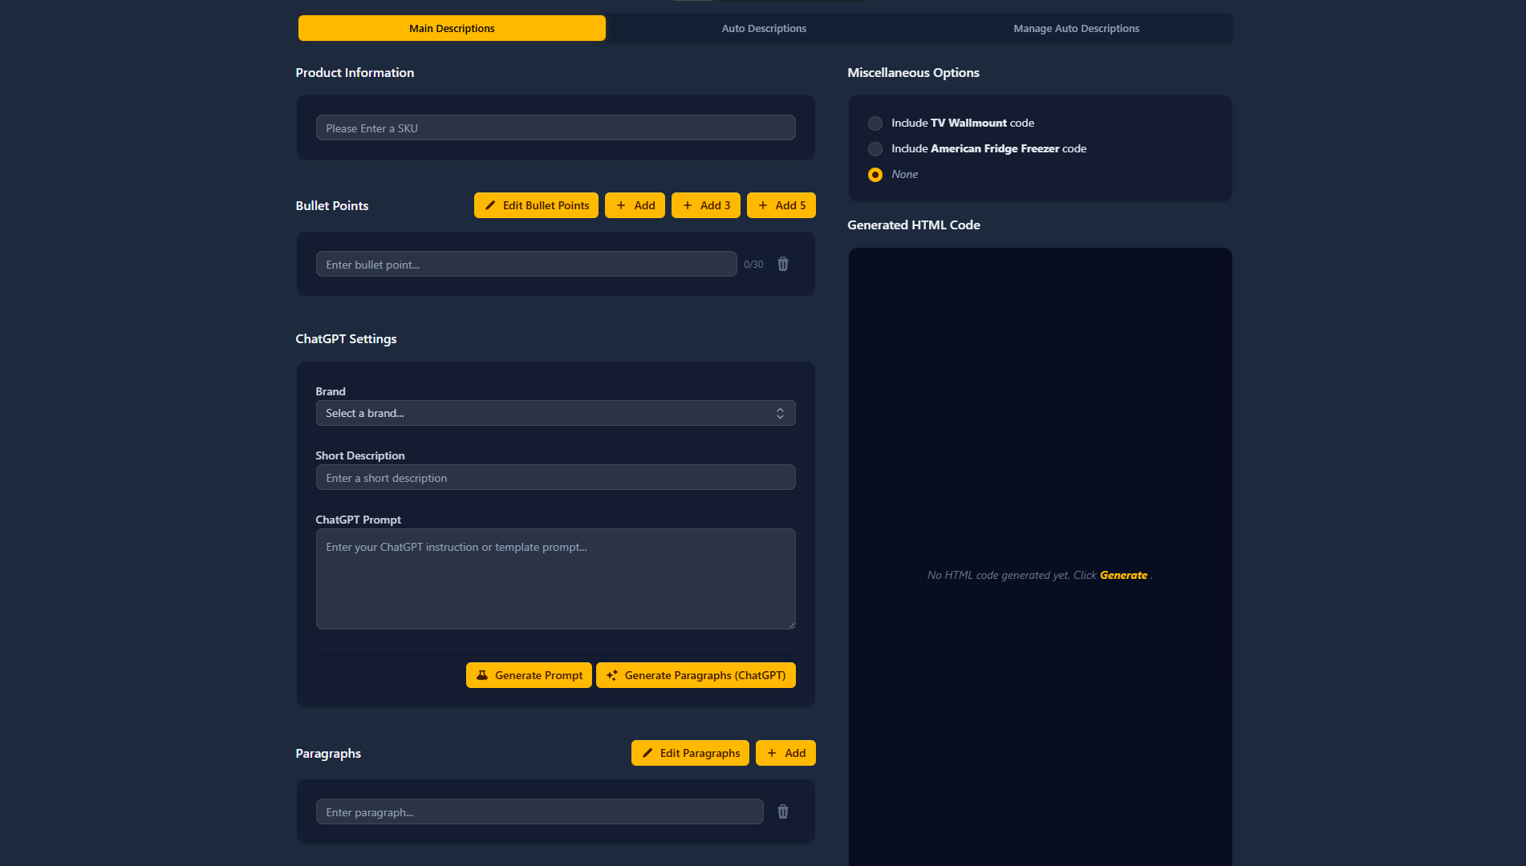Image resolution: width=1526 pixels, height=866 pixels.
Task: Switch to the Auto Descriptions tab
Action: [x=763, y=27]
